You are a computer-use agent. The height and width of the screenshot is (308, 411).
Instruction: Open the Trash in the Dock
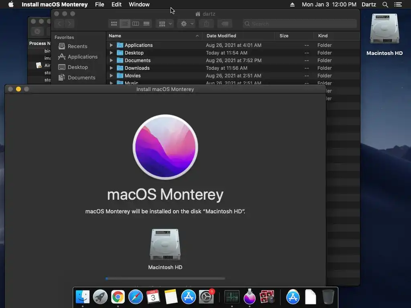point(328,297)
